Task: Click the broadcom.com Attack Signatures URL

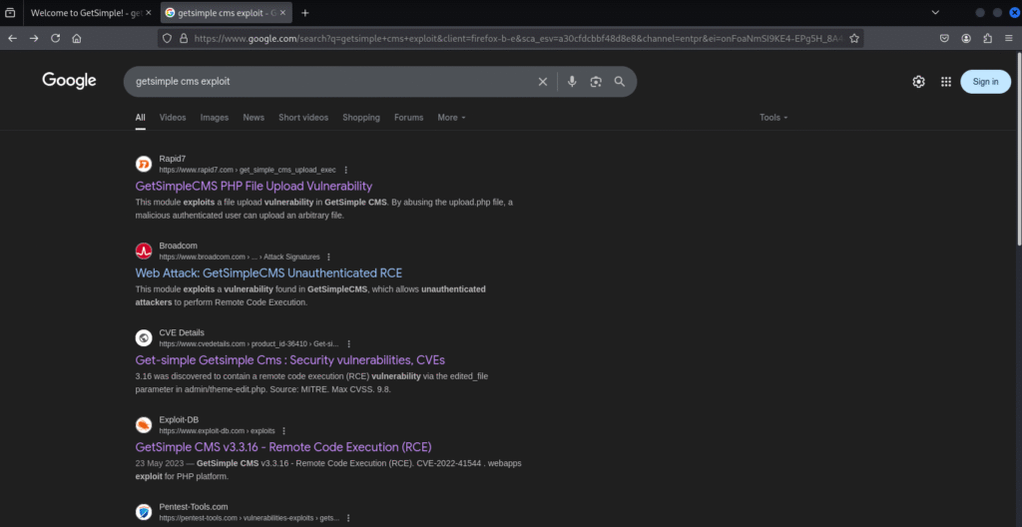Action: [240, 257]
